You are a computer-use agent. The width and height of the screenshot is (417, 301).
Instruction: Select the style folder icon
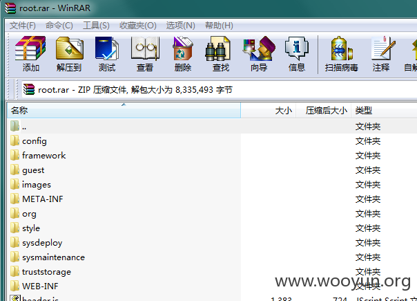click(14, 228)
